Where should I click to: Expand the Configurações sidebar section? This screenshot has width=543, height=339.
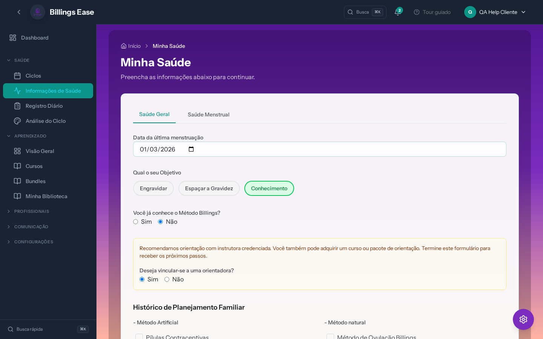(x=34, y=242)
